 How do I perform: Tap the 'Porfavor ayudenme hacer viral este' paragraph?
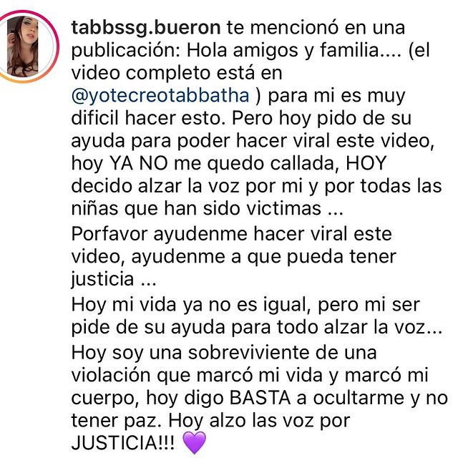(232, 235)
